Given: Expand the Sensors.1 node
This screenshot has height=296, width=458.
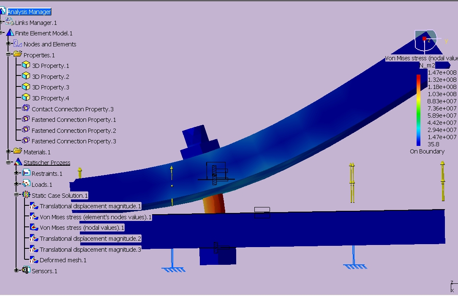Looking at the screenshot, I should (16, 270).
